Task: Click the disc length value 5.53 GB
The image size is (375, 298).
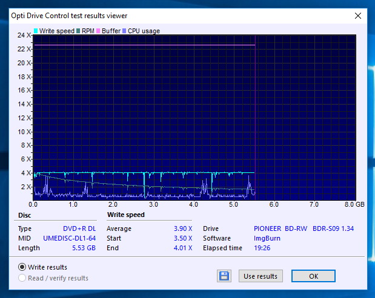Action: point(84,248)
